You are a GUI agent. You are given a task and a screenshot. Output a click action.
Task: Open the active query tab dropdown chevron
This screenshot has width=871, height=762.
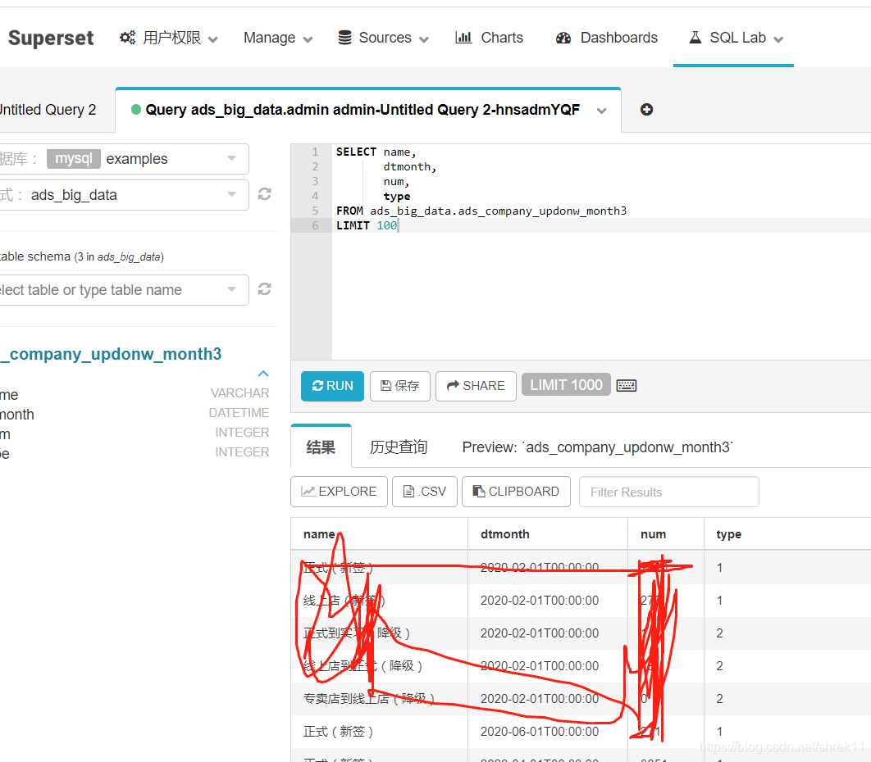coord(601,111)
